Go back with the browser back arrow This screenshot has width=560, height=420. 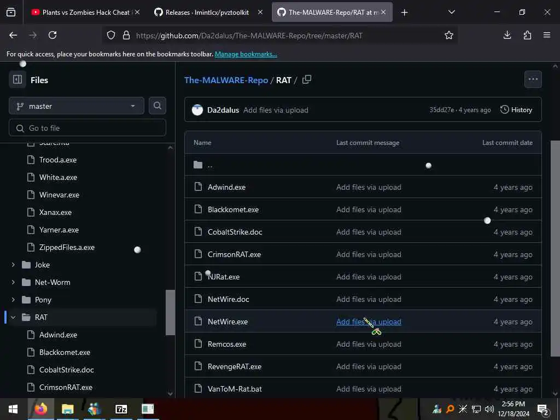(x=13, y=35)
